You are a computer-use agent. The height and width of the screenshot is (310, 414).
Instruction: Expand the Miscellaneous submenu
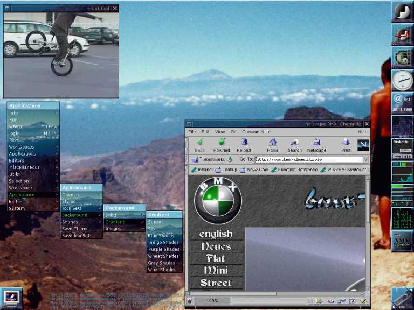[x=33, y=167]
